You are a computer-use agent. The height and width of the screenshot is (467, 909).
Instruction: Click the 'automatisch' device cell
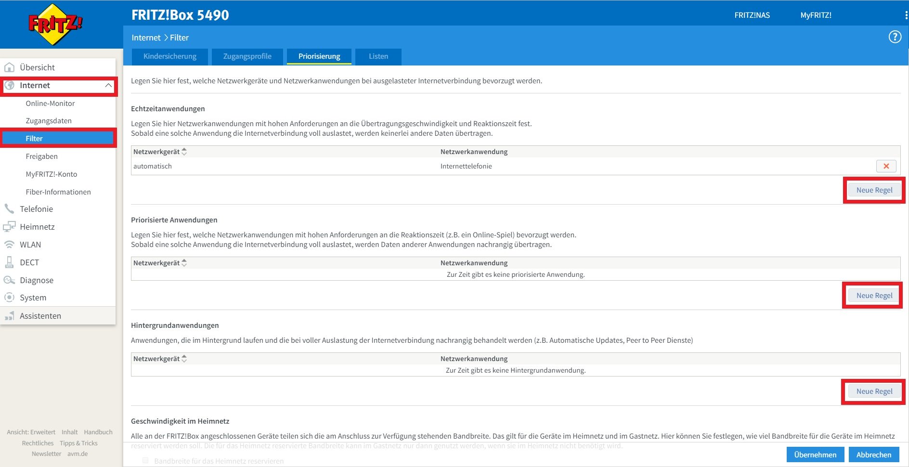153,166
